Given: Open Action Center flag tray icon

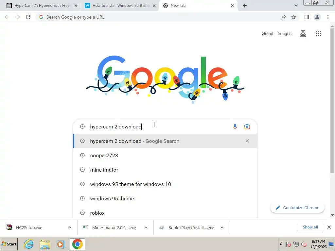Looking at the screenshot, I should pyautogui.click(x=288, y=244).
